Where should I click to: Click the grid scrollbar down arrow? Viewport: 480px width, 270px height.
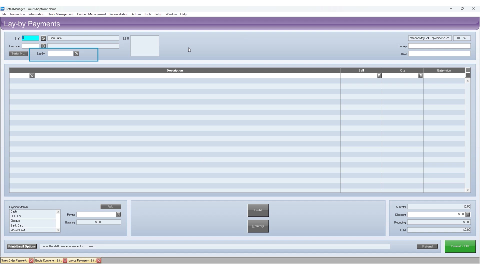coord(468,190)
